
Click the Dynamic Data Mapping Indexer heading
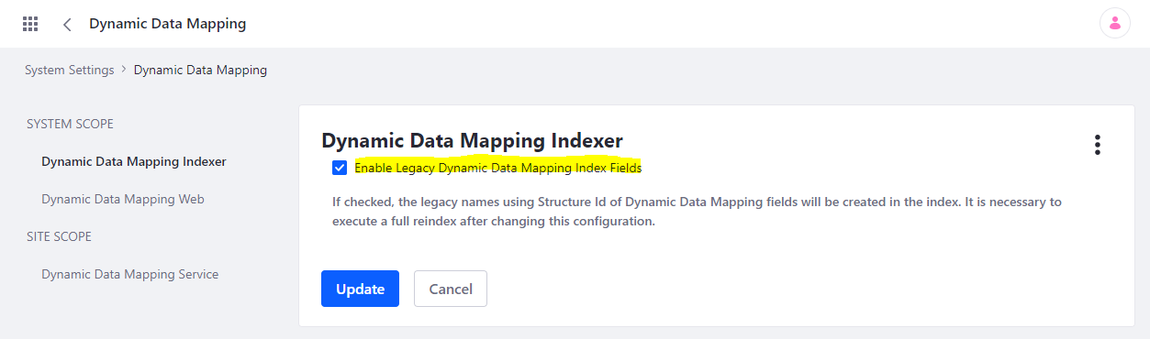[x=472, y=141]
